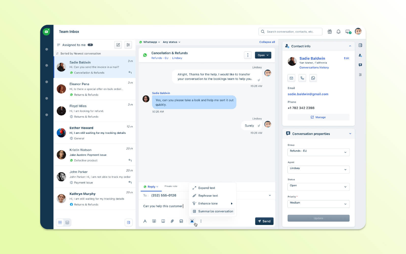This screenshot has height=254, width=406.
Task: Switch to the Private note tab
Action: click(171, 186)
